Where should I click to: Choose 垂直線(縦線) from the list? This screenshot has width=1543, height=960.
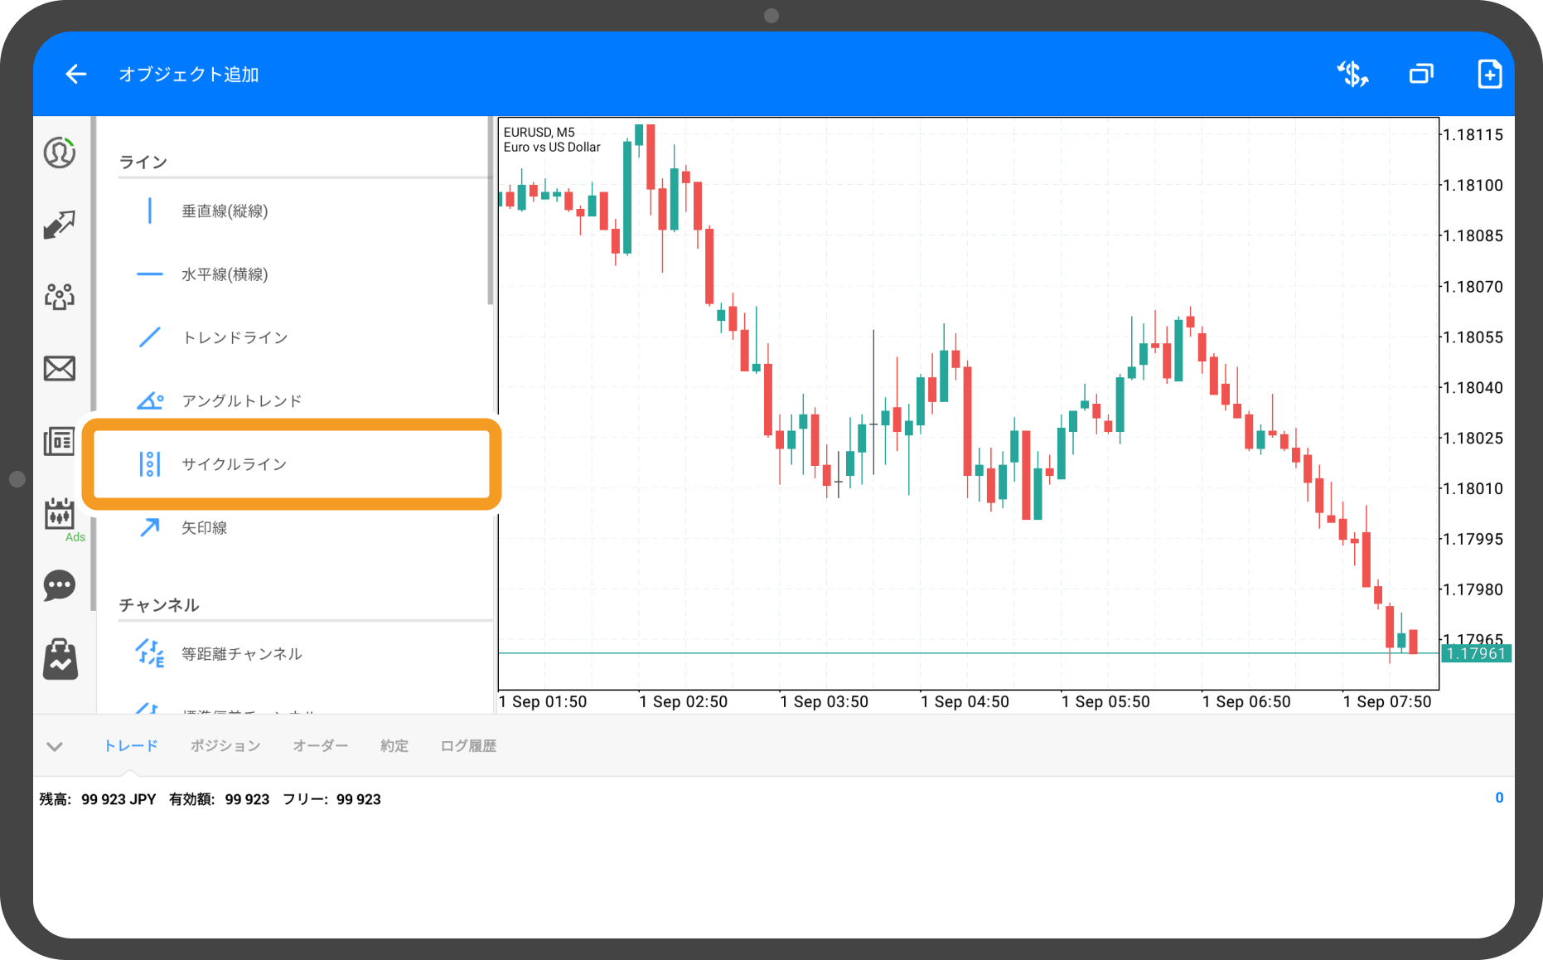pos(225,211)
